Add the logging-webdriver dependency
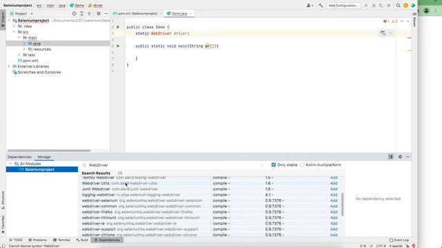The image size is (442, 248). pos(334,194)
